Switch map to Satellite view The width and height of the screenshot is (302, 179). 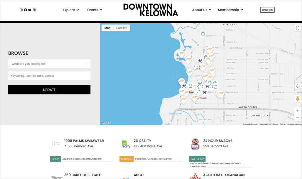[x=122, y=28]
